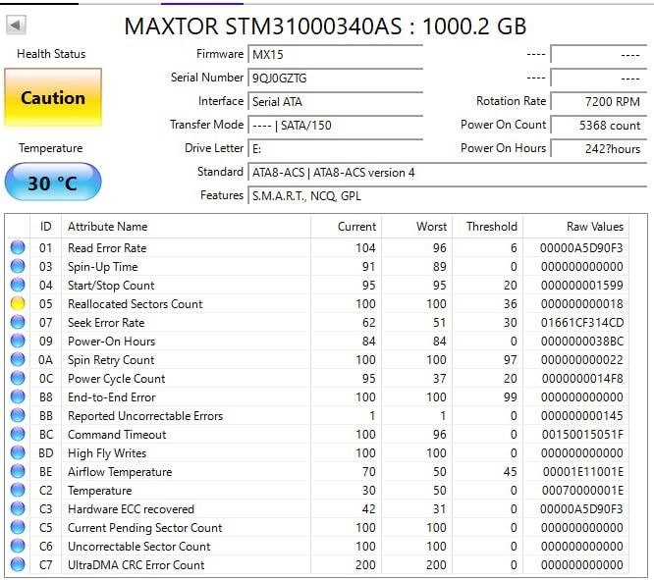This screenshot has width=654, height=580.
Task: Click the status orb for Current Pending Sector Count
Action: [18, 527]
